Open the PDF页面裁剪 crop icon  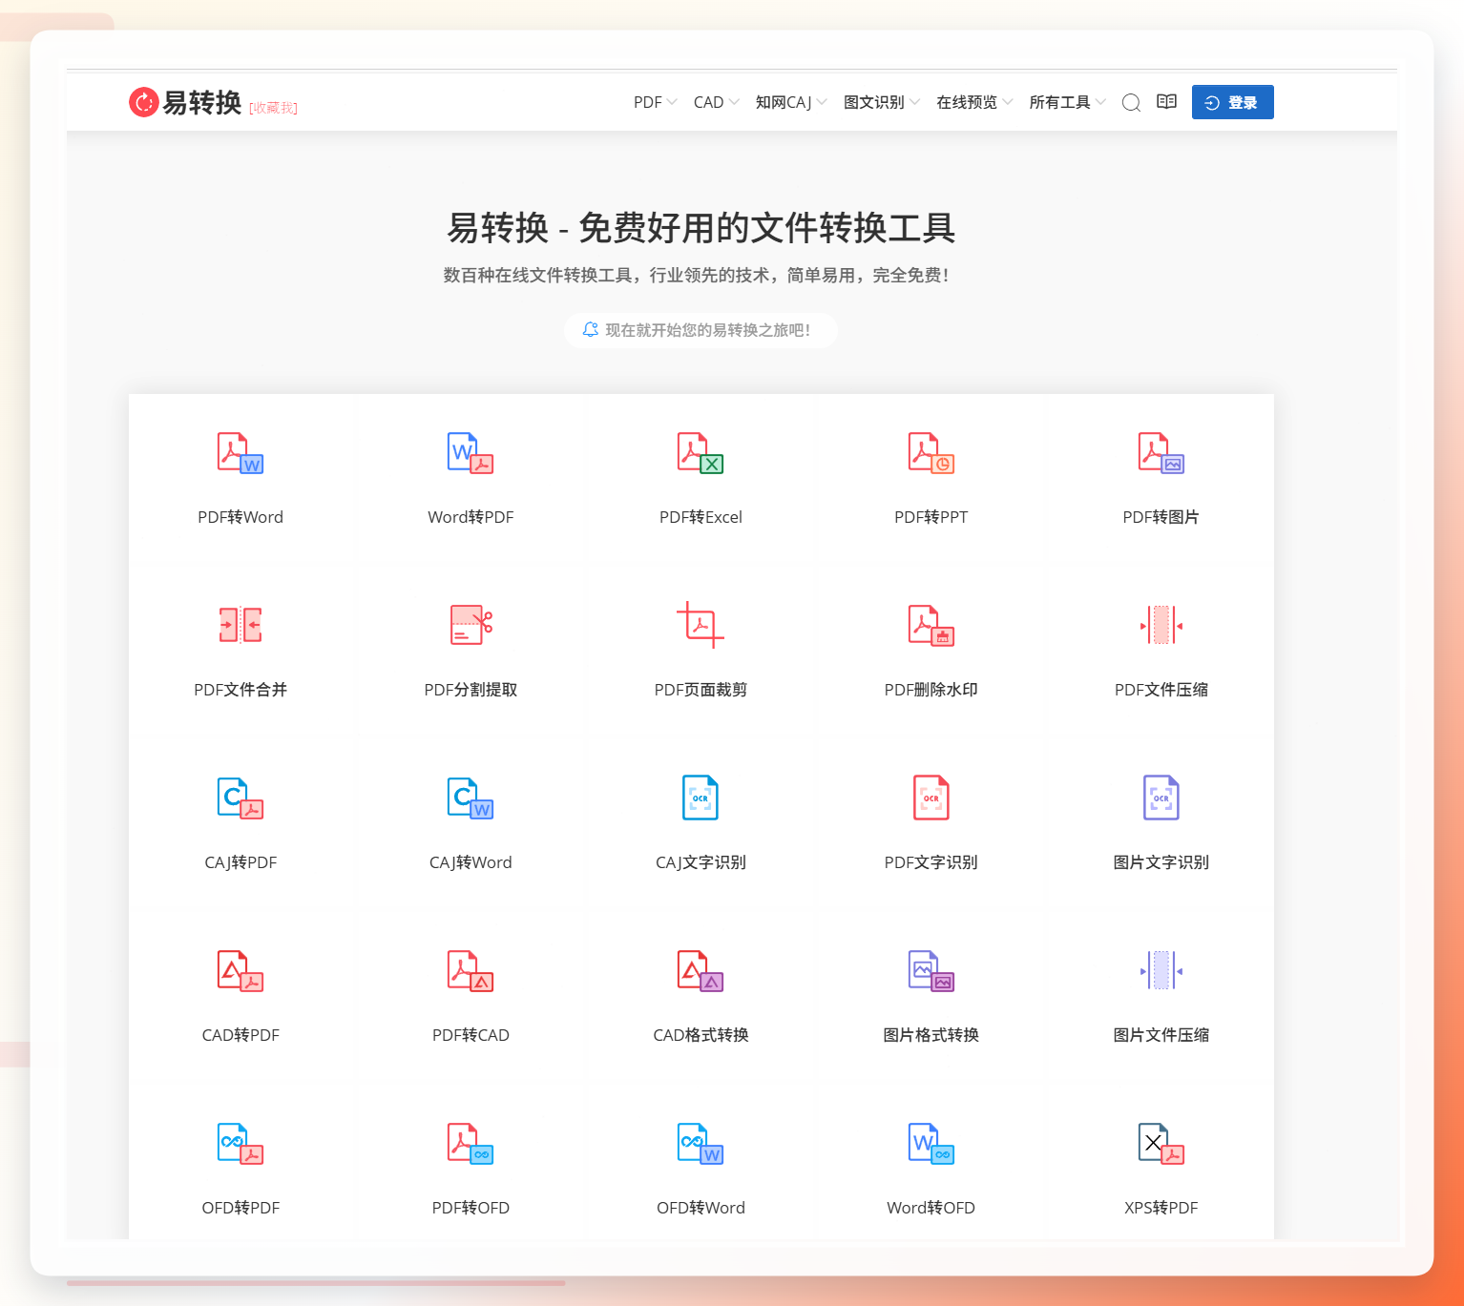pyautogui.click(x=701, y=625)
